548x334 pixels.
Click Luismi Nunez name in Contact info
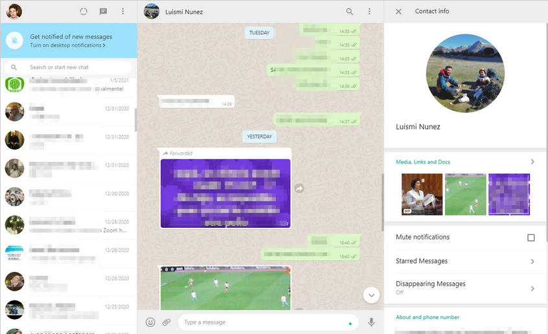pos(418,127)
